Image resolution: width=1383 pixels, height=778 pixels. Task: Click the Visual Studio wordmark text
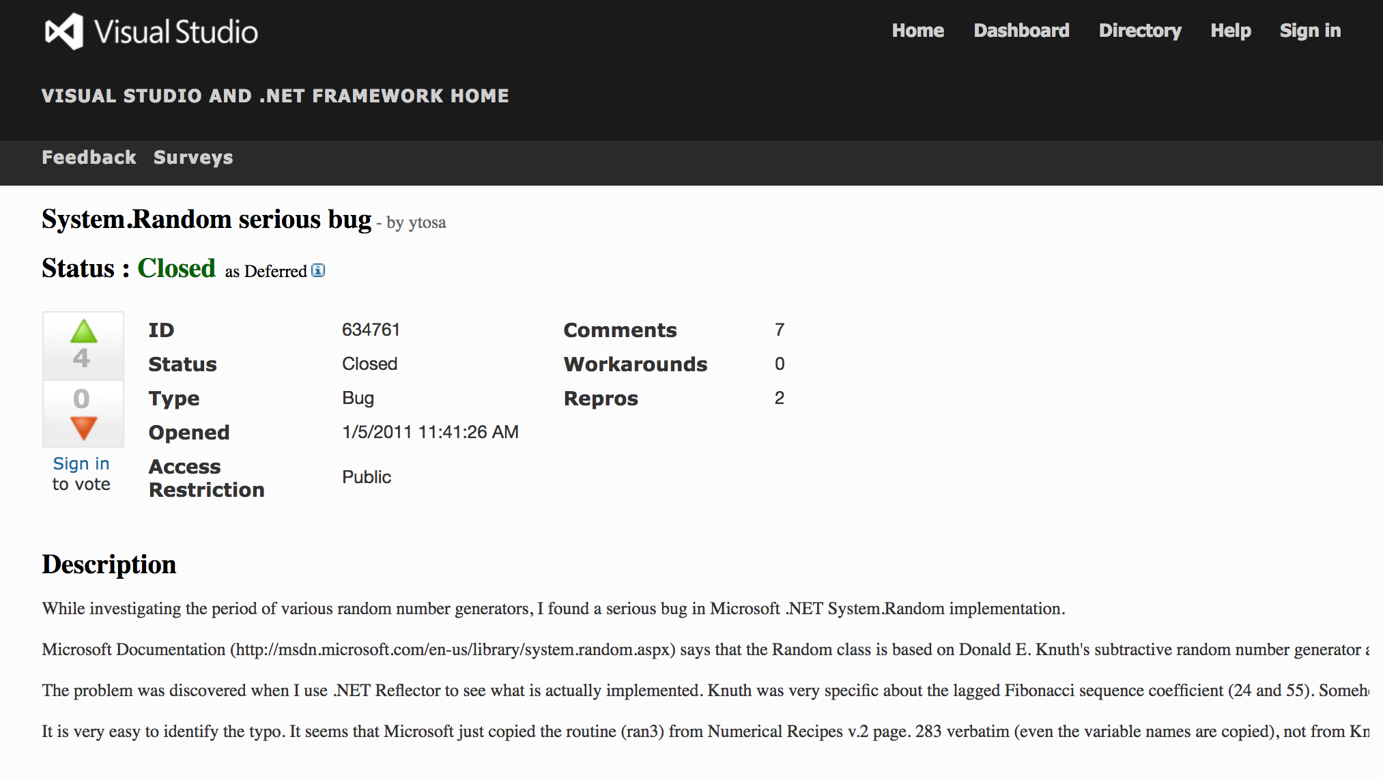tap(176, 32)
